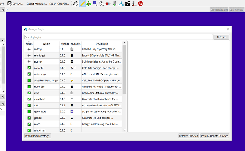Click the Remove Selected button
Viewport: 245px width, 151px height.
[189, 136]
